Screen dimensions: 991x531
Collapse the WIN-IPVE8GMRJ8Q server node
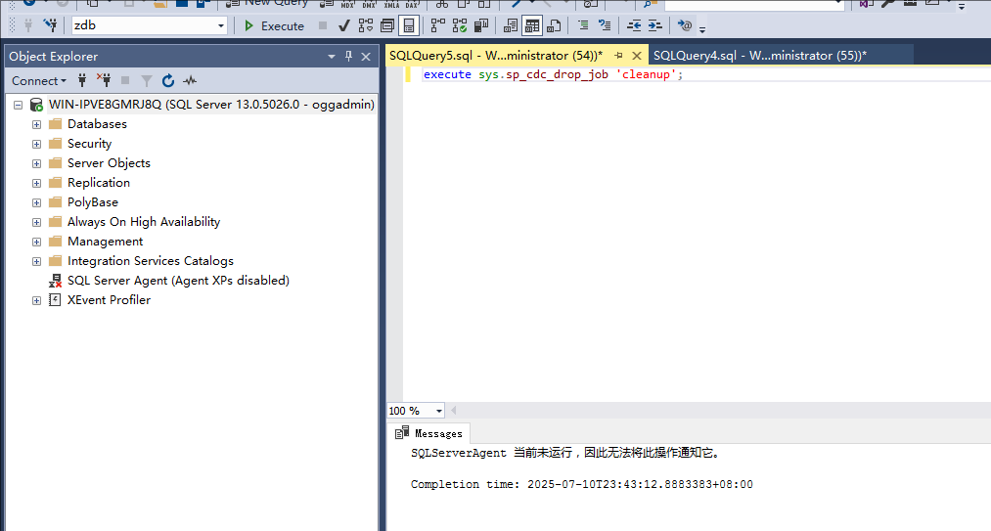pyautogui.click(x=18, y=105)
